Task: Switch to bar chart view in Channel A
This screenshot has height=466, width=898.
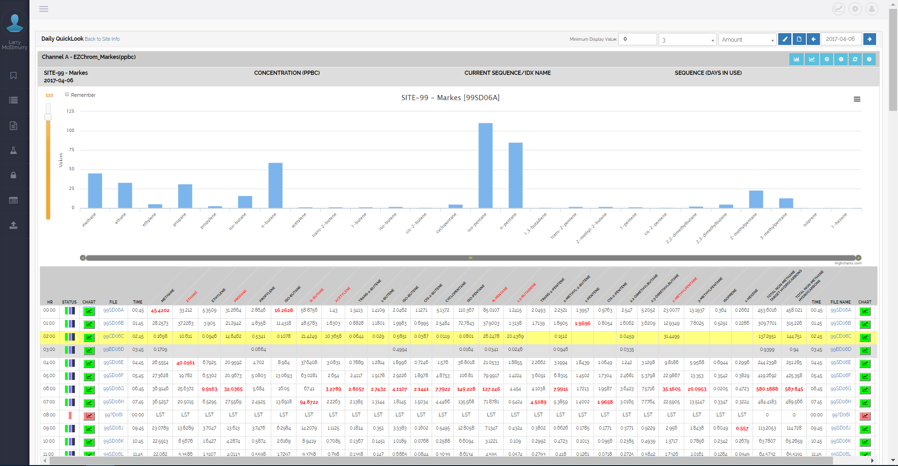Action: (796, 59)
